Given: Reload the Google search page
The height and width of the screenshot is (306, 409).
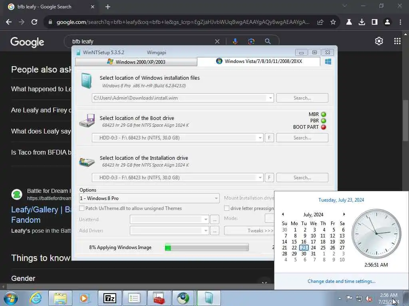Looking at the screenshot, I should click(34, 22).
